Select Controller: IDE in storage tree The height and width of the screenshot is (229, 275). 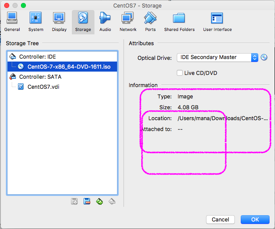tap(62, 57)
